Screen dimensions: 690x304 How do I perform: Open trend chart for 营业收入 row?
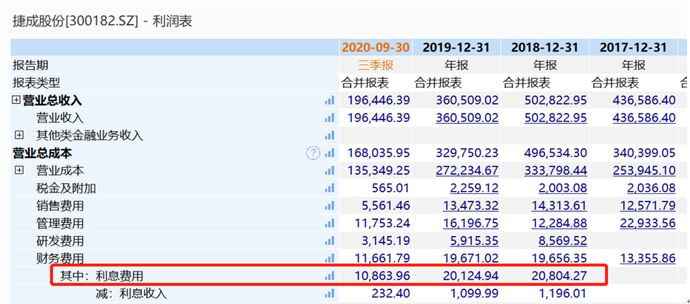[x=329, y=118]
